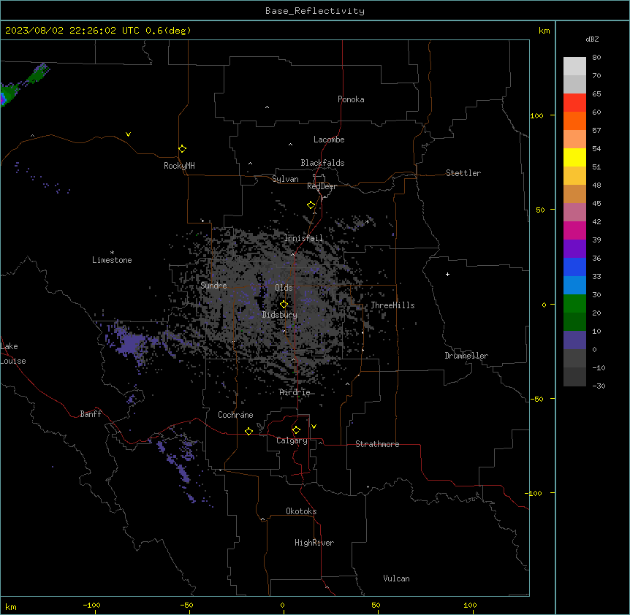
Task: Click the caret marker below Okotoks
Action: 263,519
